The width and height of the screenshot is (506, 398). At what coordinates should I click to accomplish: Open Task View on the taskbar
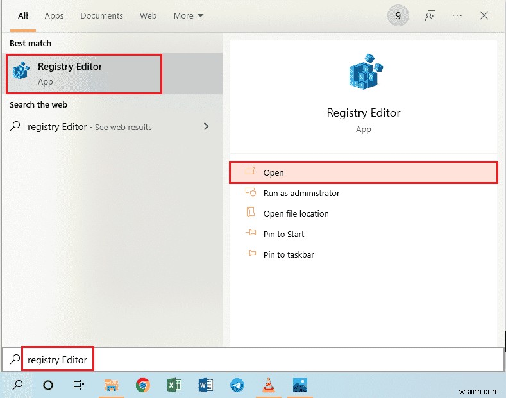79,385
